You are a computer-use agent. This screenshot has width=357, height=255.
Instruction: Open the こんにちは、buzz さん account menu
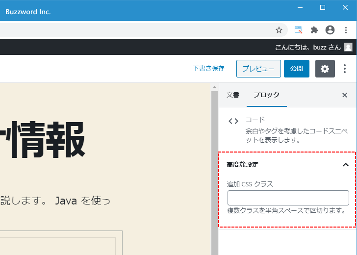pyautogui.click(x=307, y=47)
